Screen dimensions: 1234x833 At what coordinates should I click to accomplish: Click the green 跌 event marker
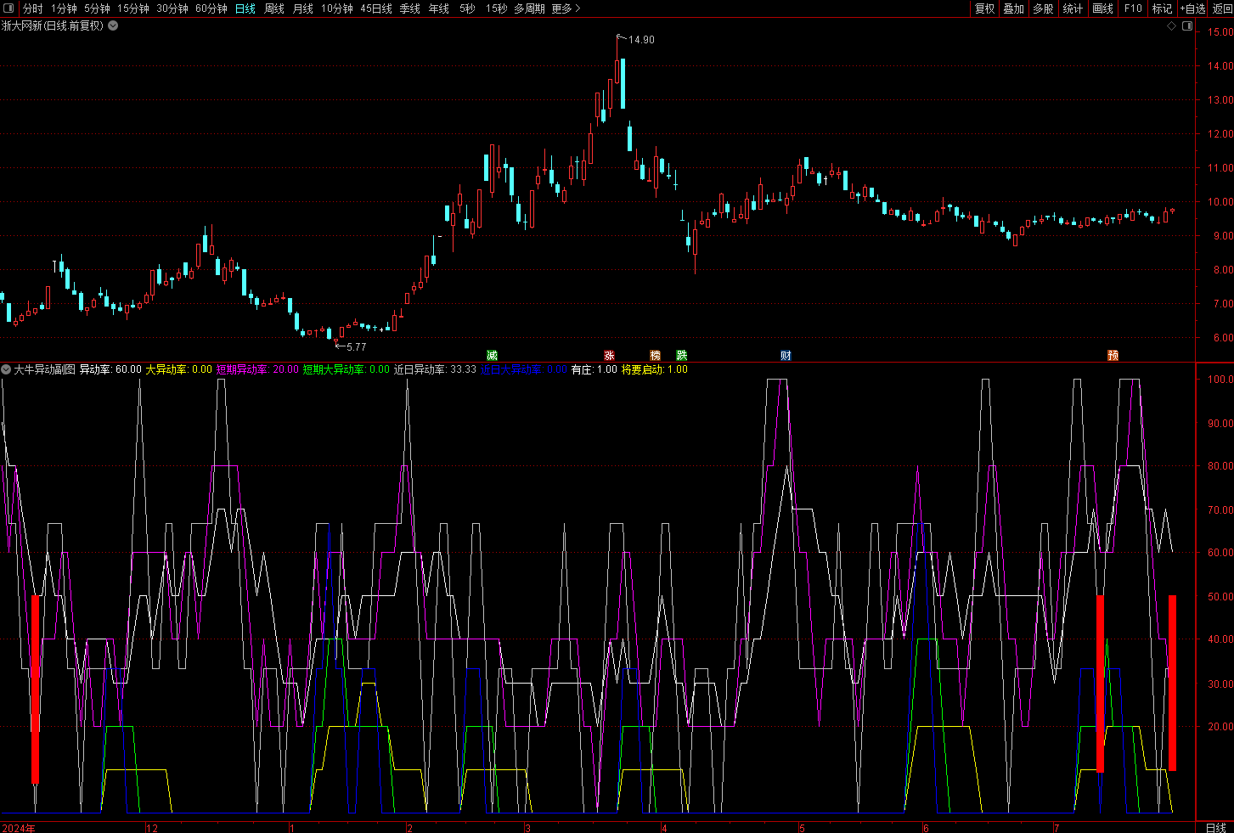pyautogui.click(x=681, y=356)
